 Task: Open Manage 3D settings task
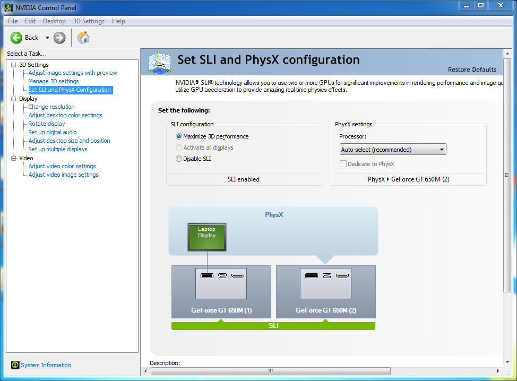[54, 81]
